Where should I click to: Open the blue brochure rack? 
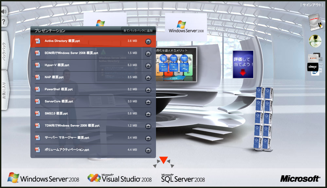coord(264,119)
